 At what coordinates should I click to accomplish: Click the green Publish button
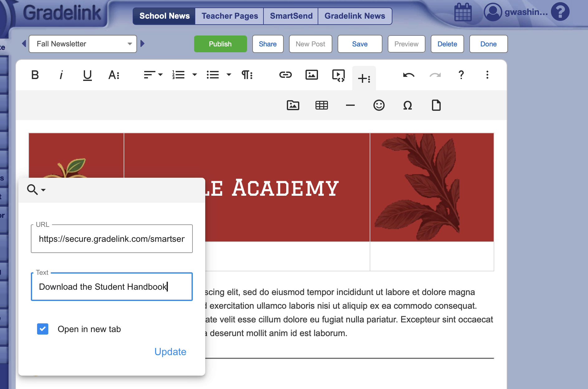[220, 44]
